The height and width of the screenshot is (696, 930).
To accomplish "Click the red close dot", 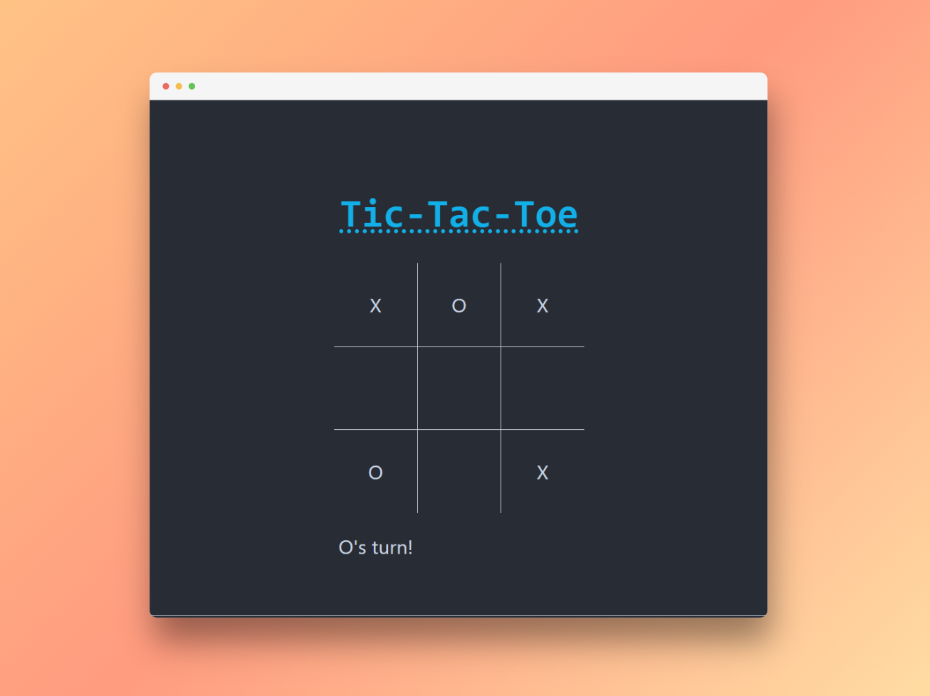I will 166,86.
